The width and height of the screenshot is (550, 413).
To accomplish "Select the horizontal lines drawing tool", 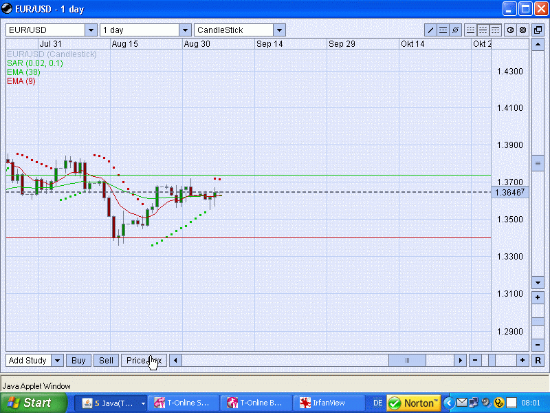I will pyautogui.click(x=443, y=30).
